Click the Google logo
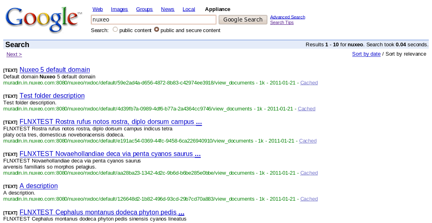The width and height of the screenshot is (432, 223). tap(43, 19)
